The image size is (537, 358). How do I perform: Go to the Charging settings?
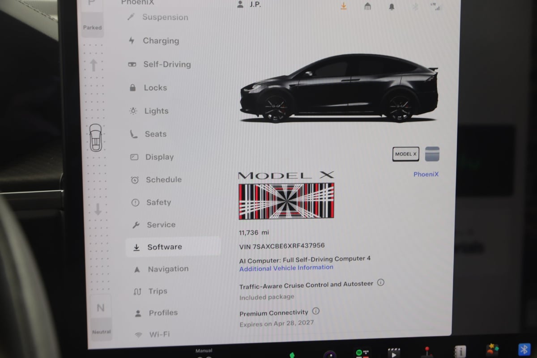point(153,41)
